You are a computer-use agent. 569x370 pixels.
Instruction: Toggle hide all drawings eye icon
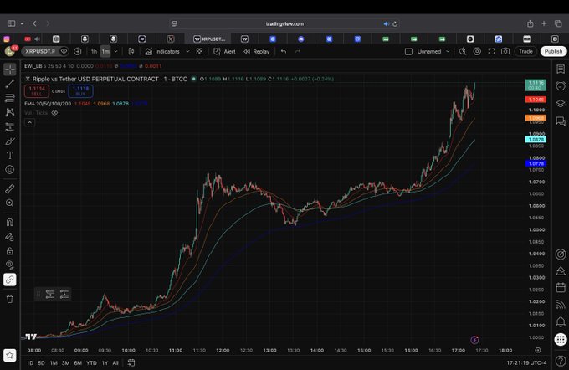[10, 265]
